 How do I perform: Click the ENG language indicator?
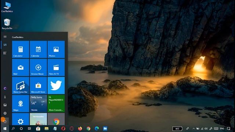222,129
